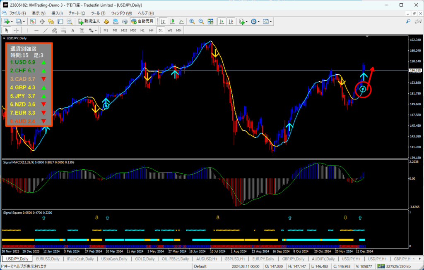
Task: Toggle the Chart Shift option
Action: [x=231, y=21]
